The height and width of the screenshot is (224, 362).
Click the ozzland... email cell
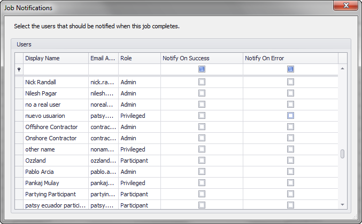(x=103, y=161)
